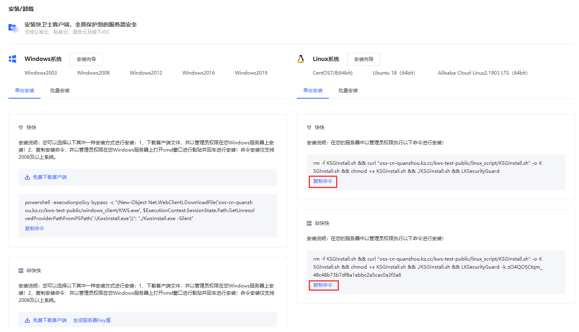Click the Linux 非快快 install command text block
The width and height of the screenshot is (579, 332).
428,267
